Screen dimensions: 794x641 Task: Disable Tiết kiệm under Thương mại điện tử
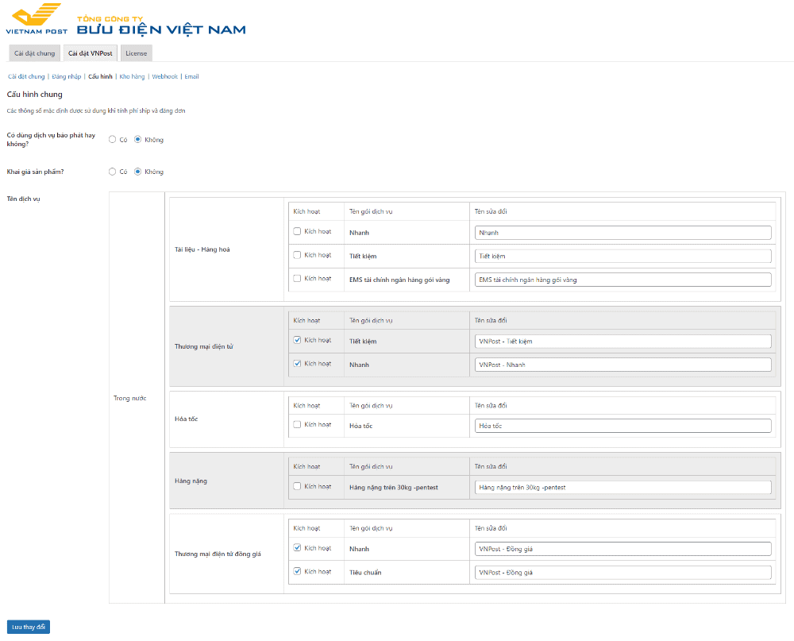(297, 340)
